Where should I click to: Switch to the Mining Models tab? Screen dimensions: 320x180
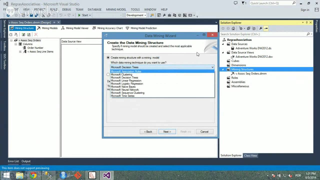pos(47,28)
